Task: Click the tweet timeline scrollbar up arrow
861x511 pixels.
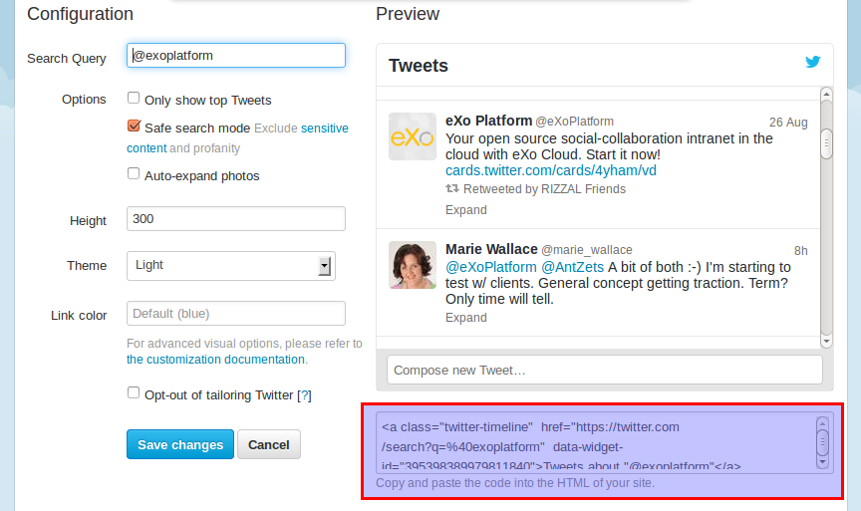Action: [x=826, y=95]
